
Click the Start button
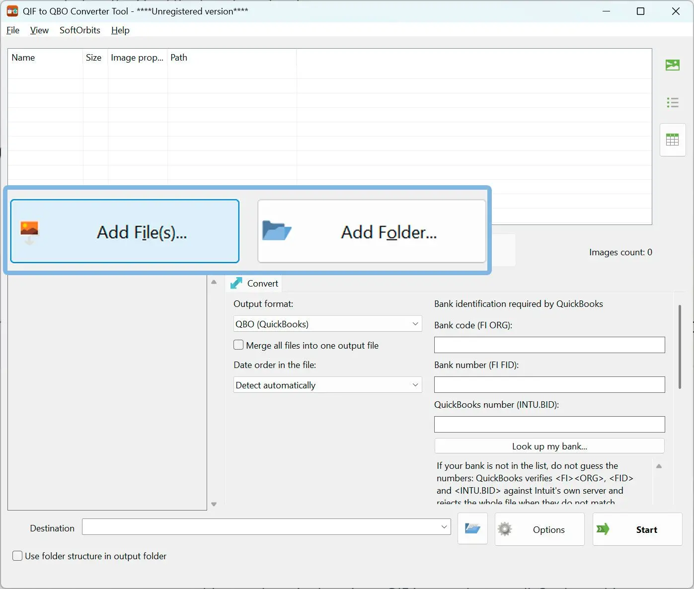point(637,529)
